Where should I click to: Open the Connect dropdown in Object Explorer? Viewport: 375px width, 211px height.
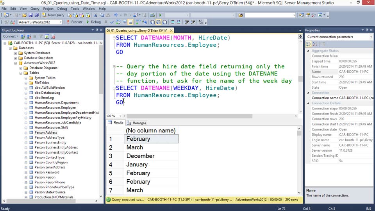click(11, 36)
